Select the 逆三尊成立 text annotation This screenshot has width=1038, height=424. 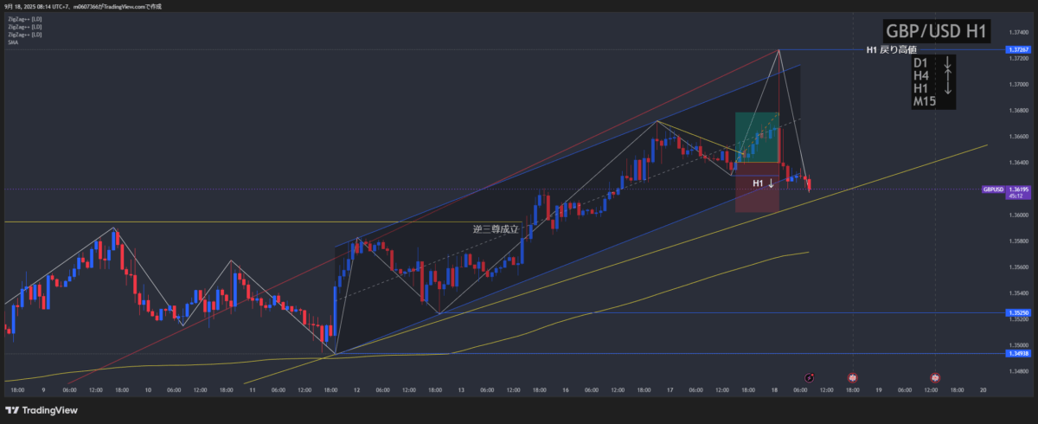496,229
